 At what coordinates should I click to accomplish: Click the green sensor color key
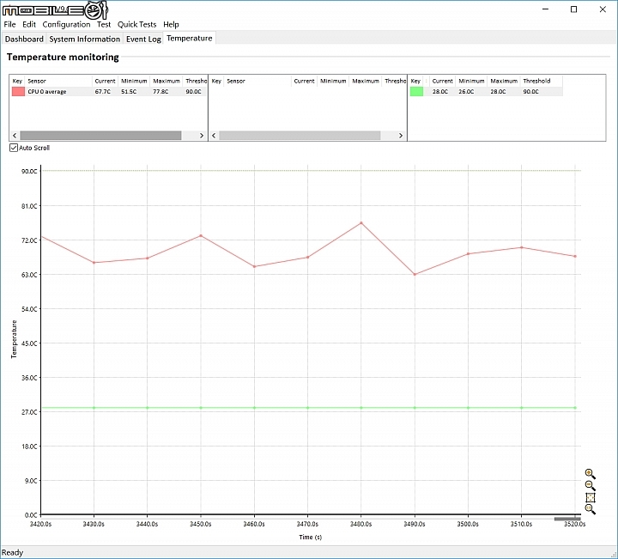(416, 92)
